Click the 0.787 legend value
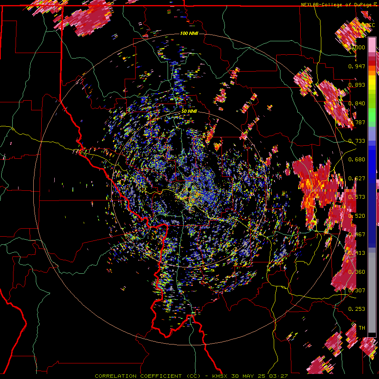This screenshot has height=379, width=379. 357,122
